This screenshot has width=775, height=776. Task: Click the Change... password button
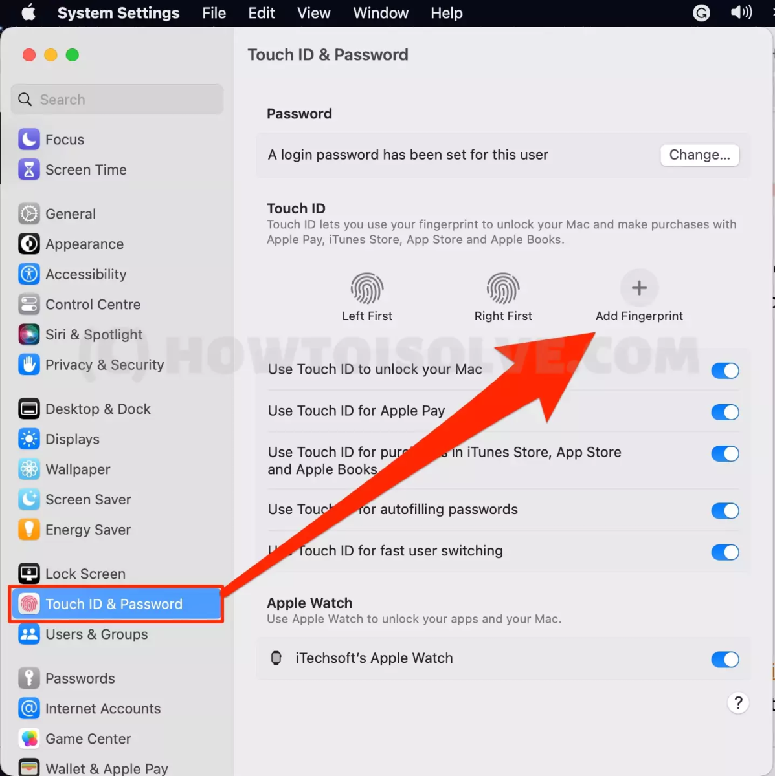tap(700, 155)
